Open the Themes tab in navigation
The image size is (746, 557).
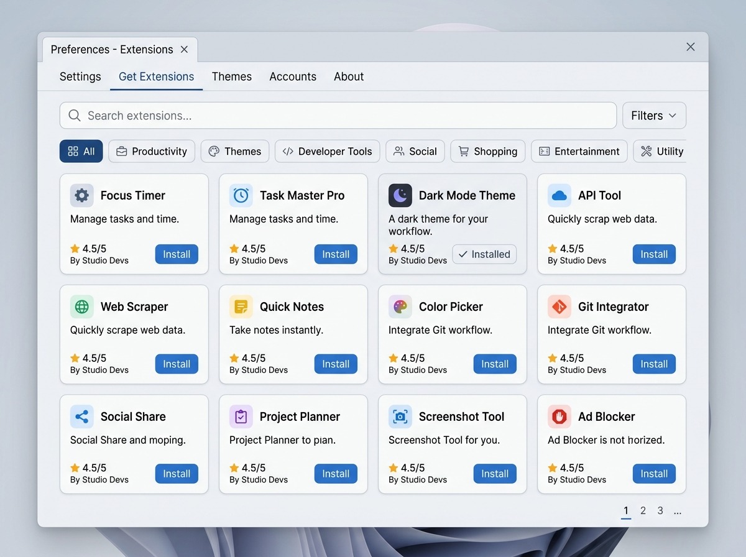tap(232, 76)
